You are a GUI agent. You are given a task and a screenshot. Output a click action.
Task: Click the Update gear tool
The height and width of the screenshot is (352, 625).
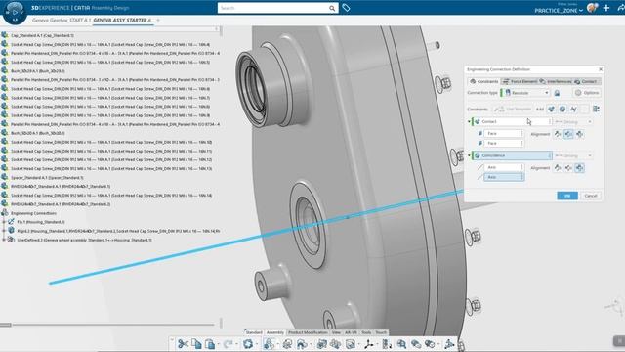click(248, 344)
